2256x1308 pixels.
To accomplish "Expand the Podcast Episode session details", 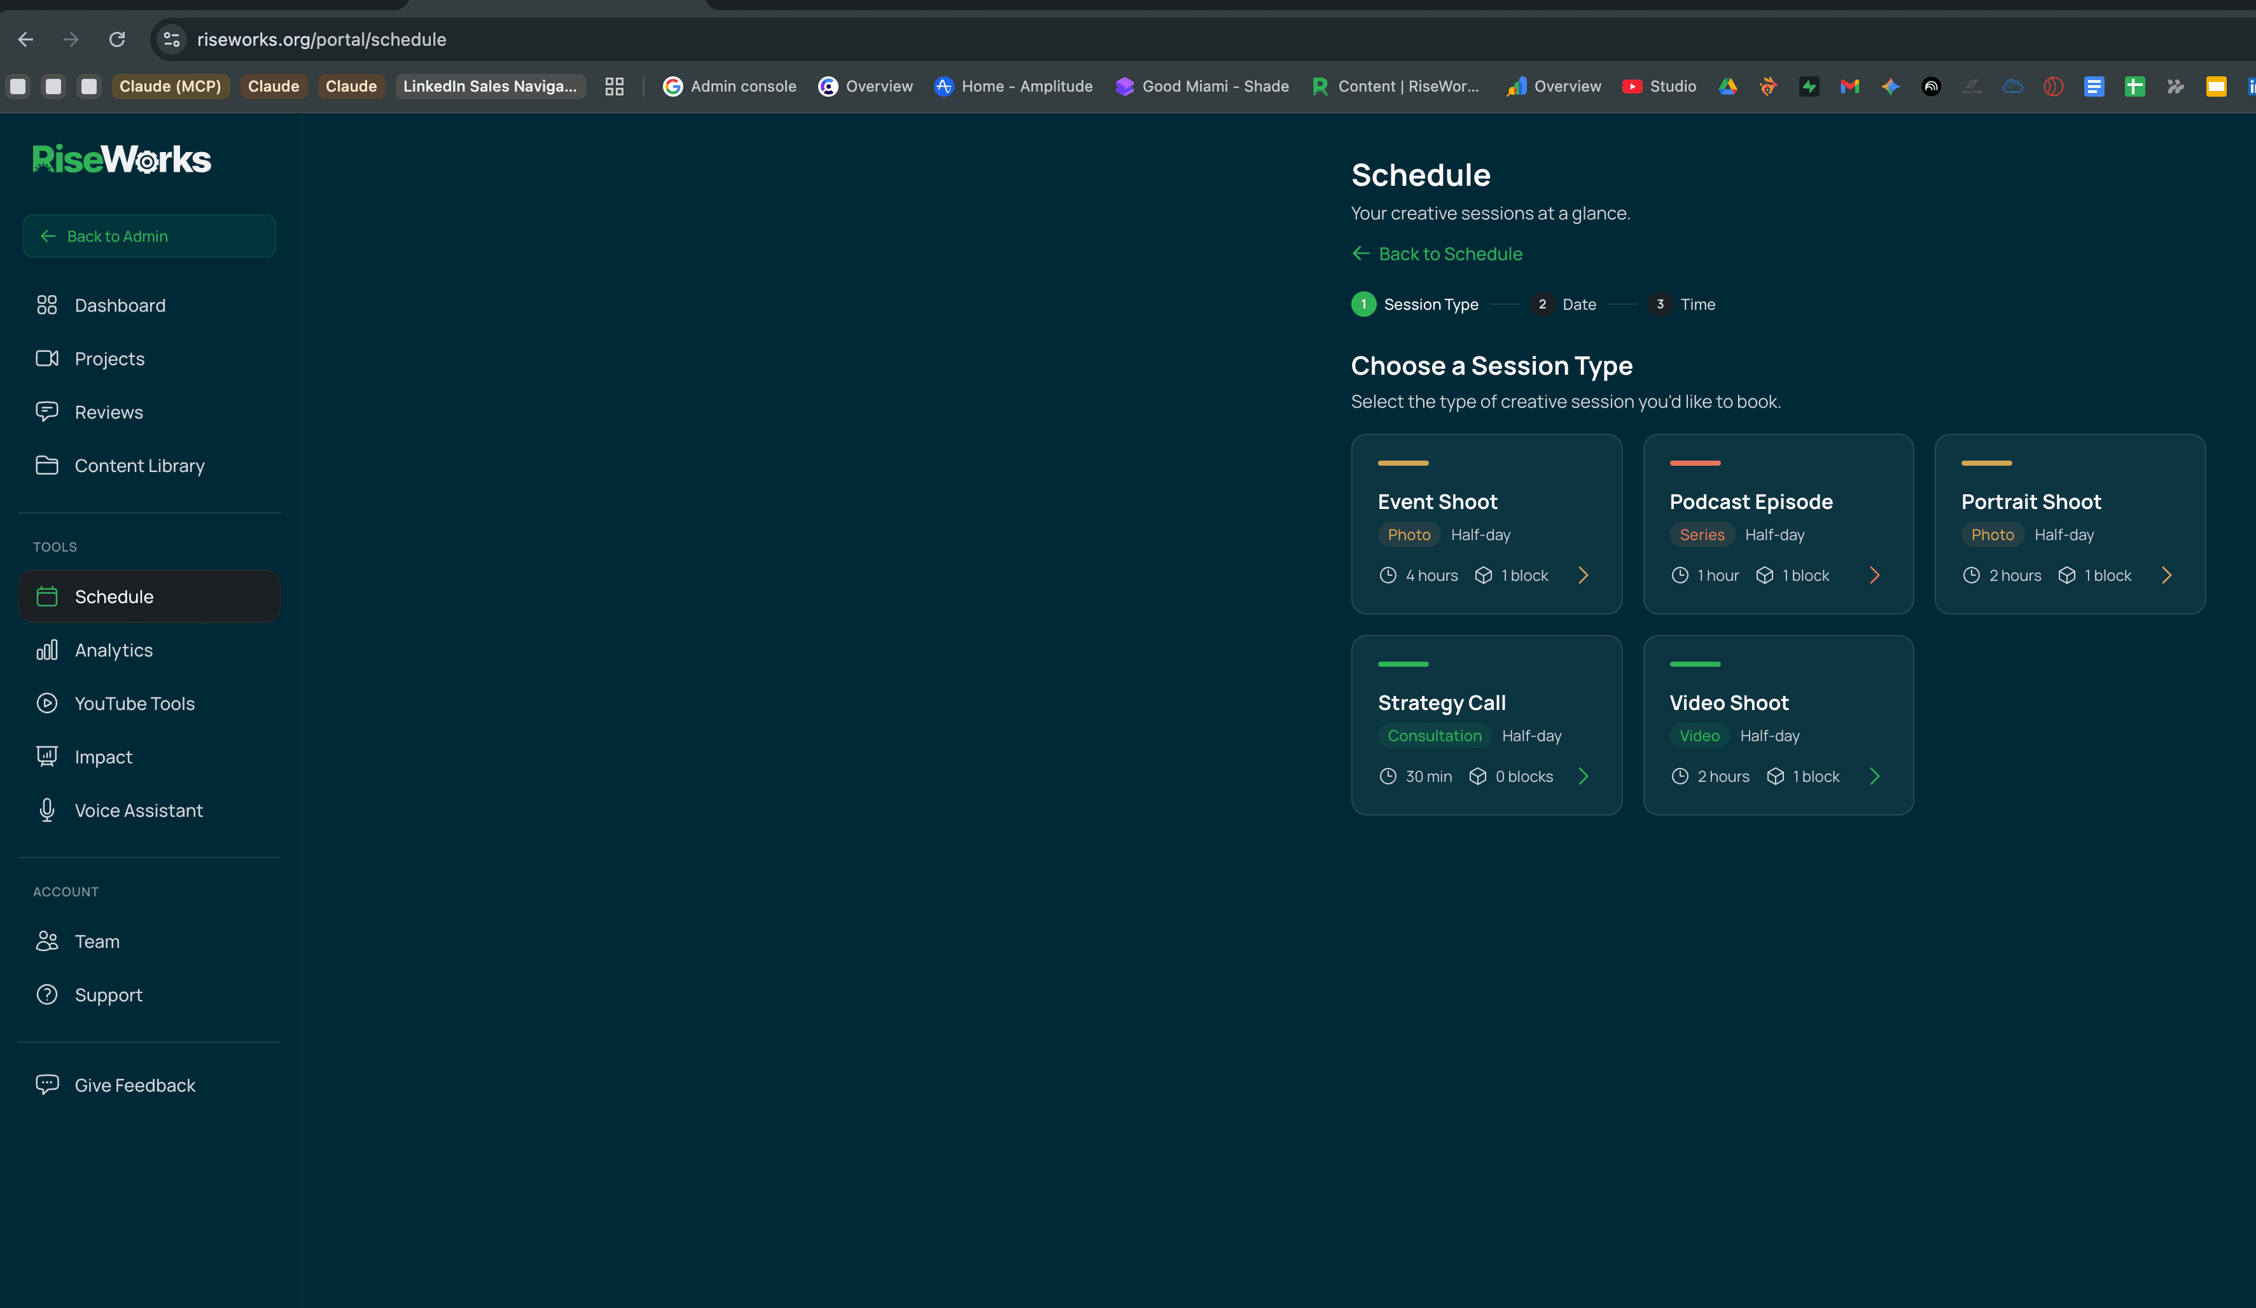I will coord(1875,574).
